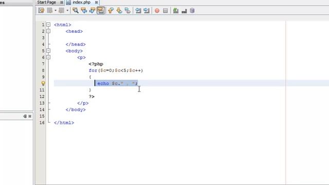Click the lightbulb hint on line 10
Viewport: 329px width, 185px height.
point(43,83)
